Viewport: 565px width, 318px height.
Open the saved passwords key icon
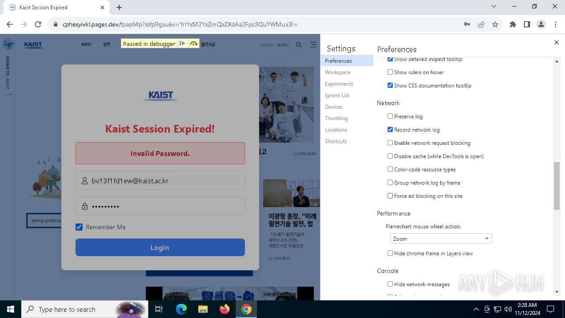tap(467, 24)
